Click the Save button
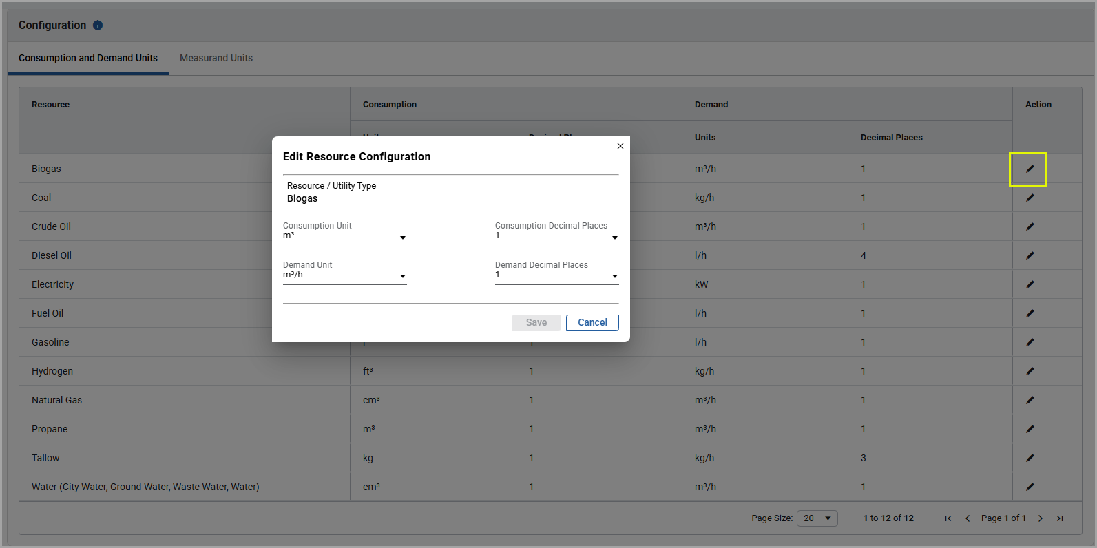This screenshot has height=548, width=1097. point(536,323)
